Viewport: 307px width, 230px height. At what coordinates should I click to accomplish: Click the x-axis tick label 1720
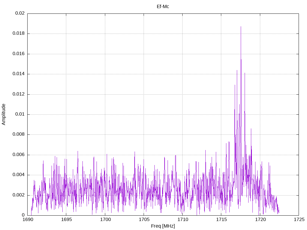tap(260, 220)
